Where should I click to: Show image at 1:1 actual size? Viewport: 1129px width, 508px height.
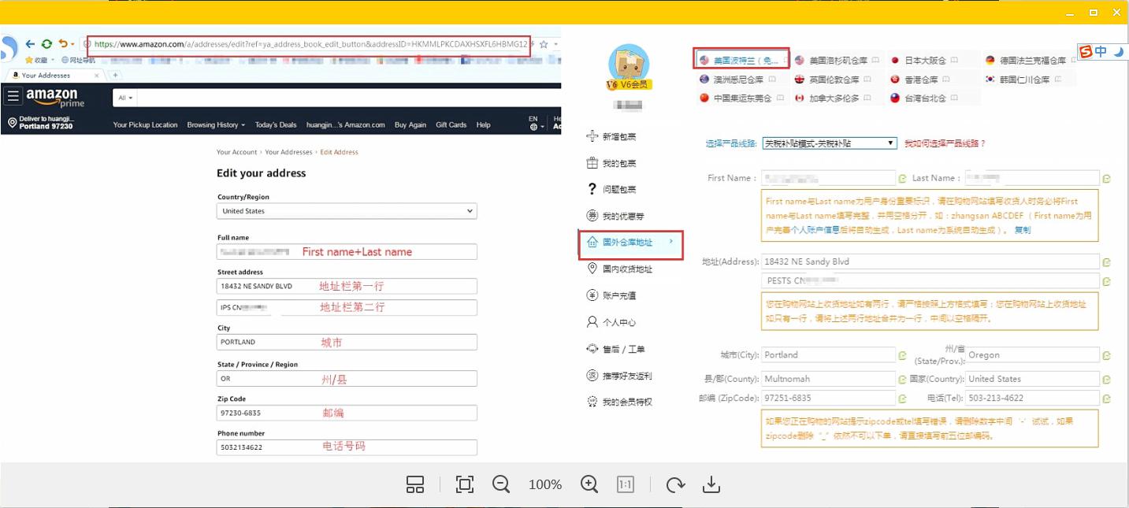click(x=626, y=484)
